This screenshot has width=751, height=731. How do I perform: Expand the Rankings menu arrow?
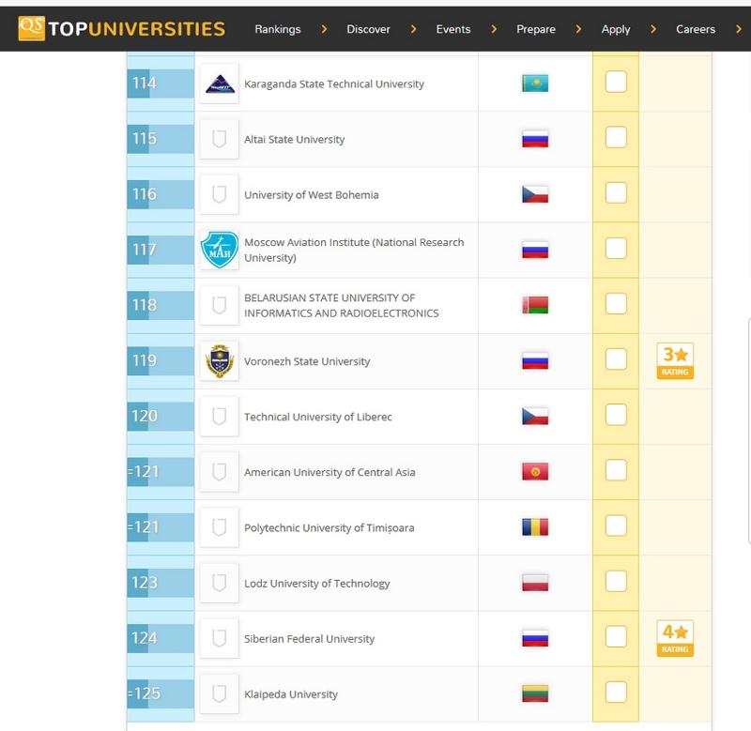pyautogui.click(x=324, y=29)
